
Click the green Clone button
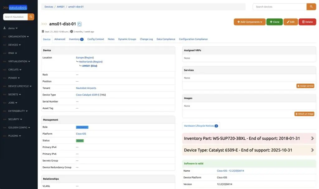pos(274,22)
